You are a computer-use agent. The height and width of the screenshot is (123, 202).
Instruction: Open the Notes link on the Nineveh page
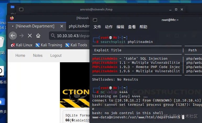(38, 55)
